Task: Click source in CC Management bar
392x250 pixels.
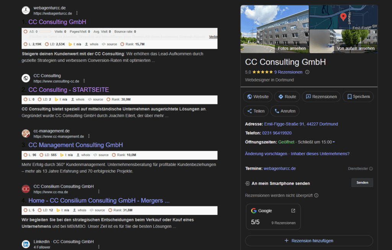Action: (101, 155)
